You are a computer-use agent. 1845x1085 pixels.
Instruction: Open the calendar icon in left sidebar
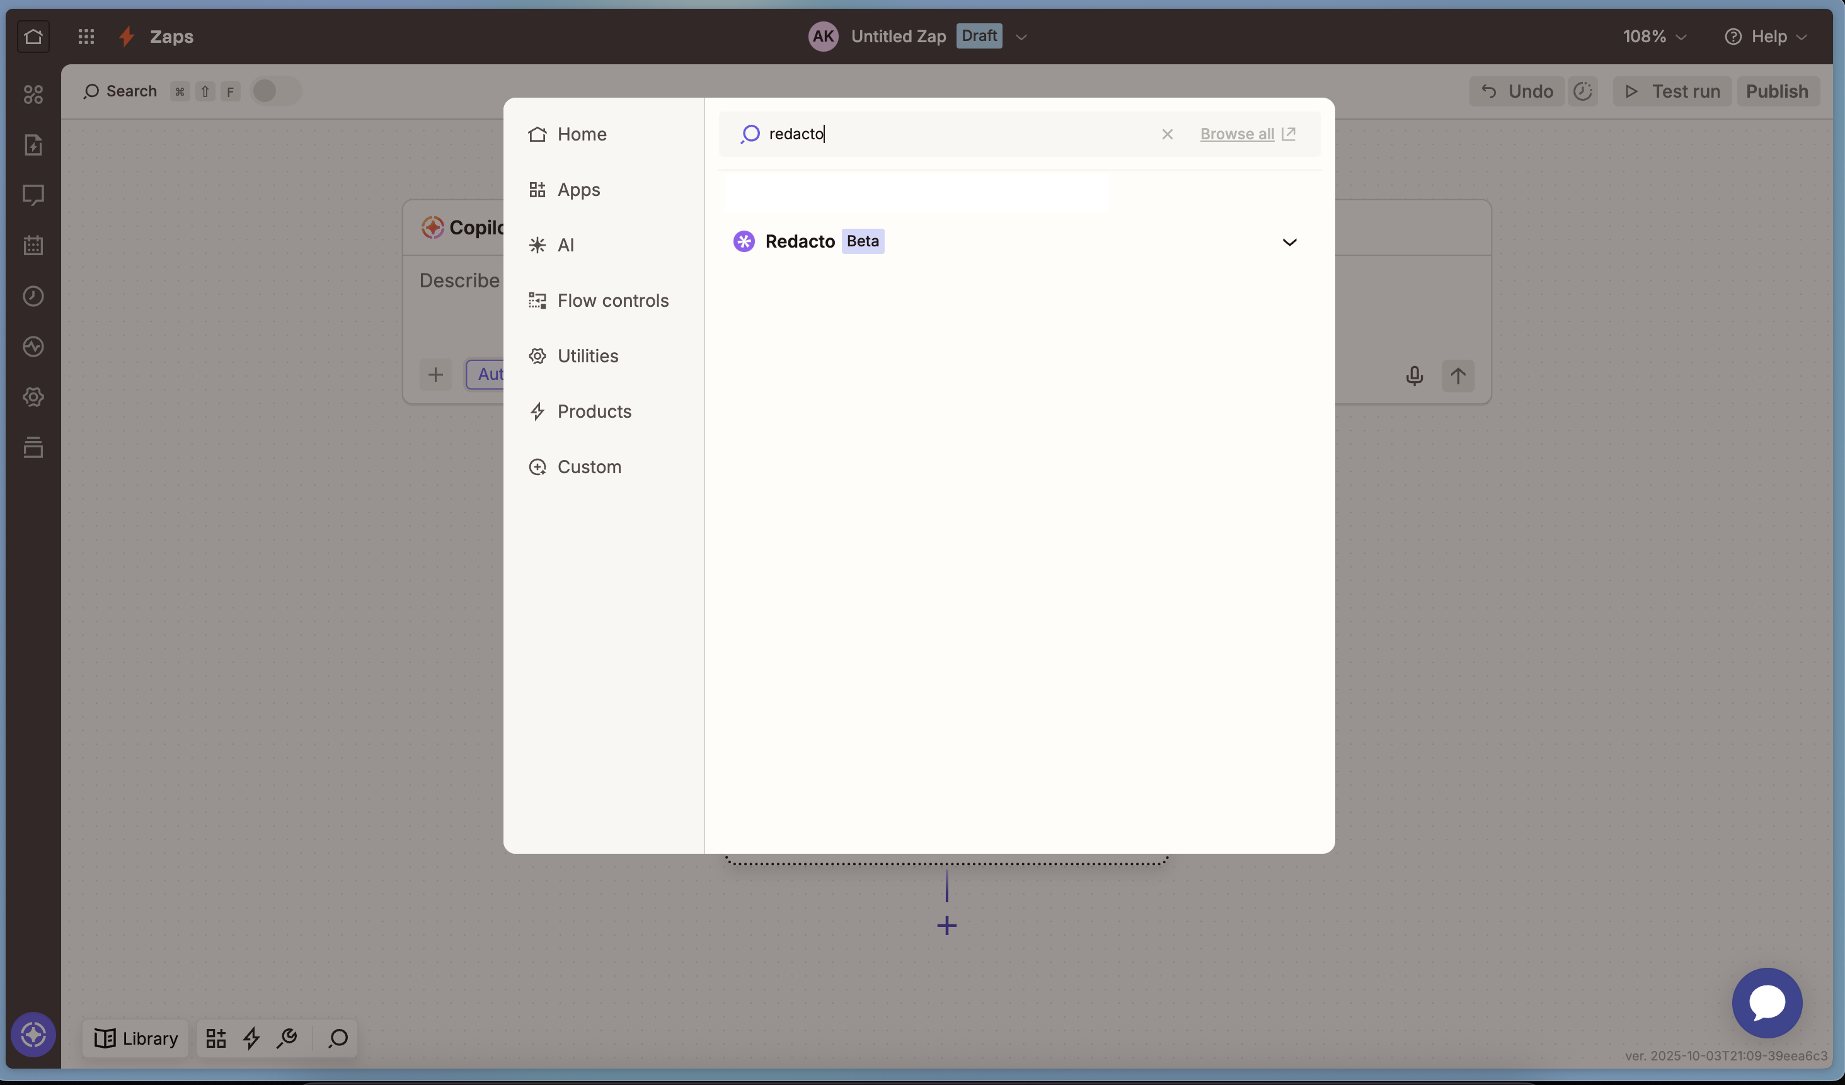point(33,245)
